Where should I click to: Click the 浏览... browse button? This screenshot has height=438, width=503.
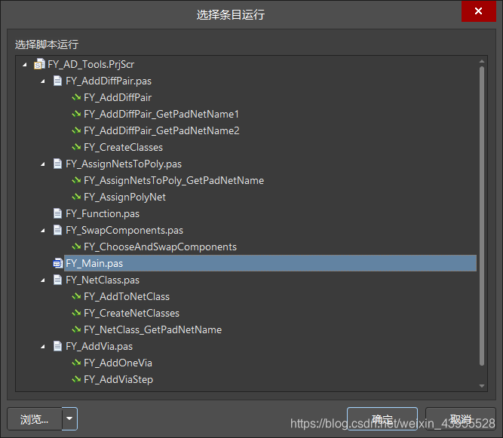(x=34, y=419)
